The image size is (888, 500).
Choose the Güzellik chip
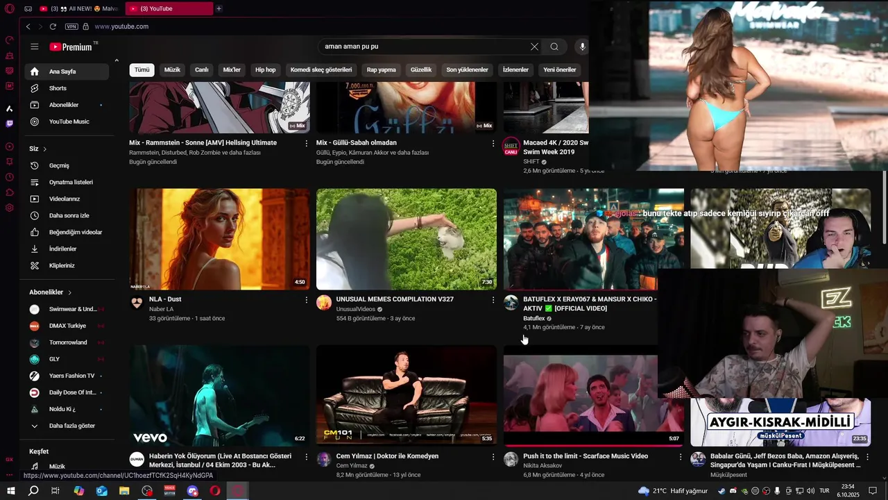click(x=421, y=69)
